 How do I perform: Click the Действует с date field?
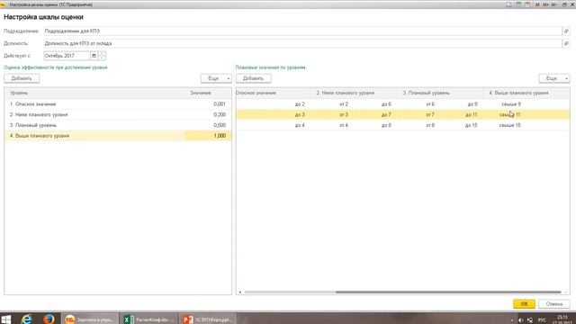[x=67, y=56]
